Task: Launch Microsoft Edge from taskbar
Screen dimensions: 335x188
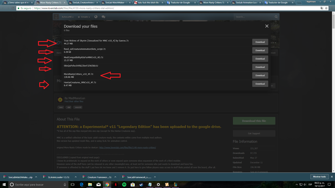Action: click(x=81, y=184)
